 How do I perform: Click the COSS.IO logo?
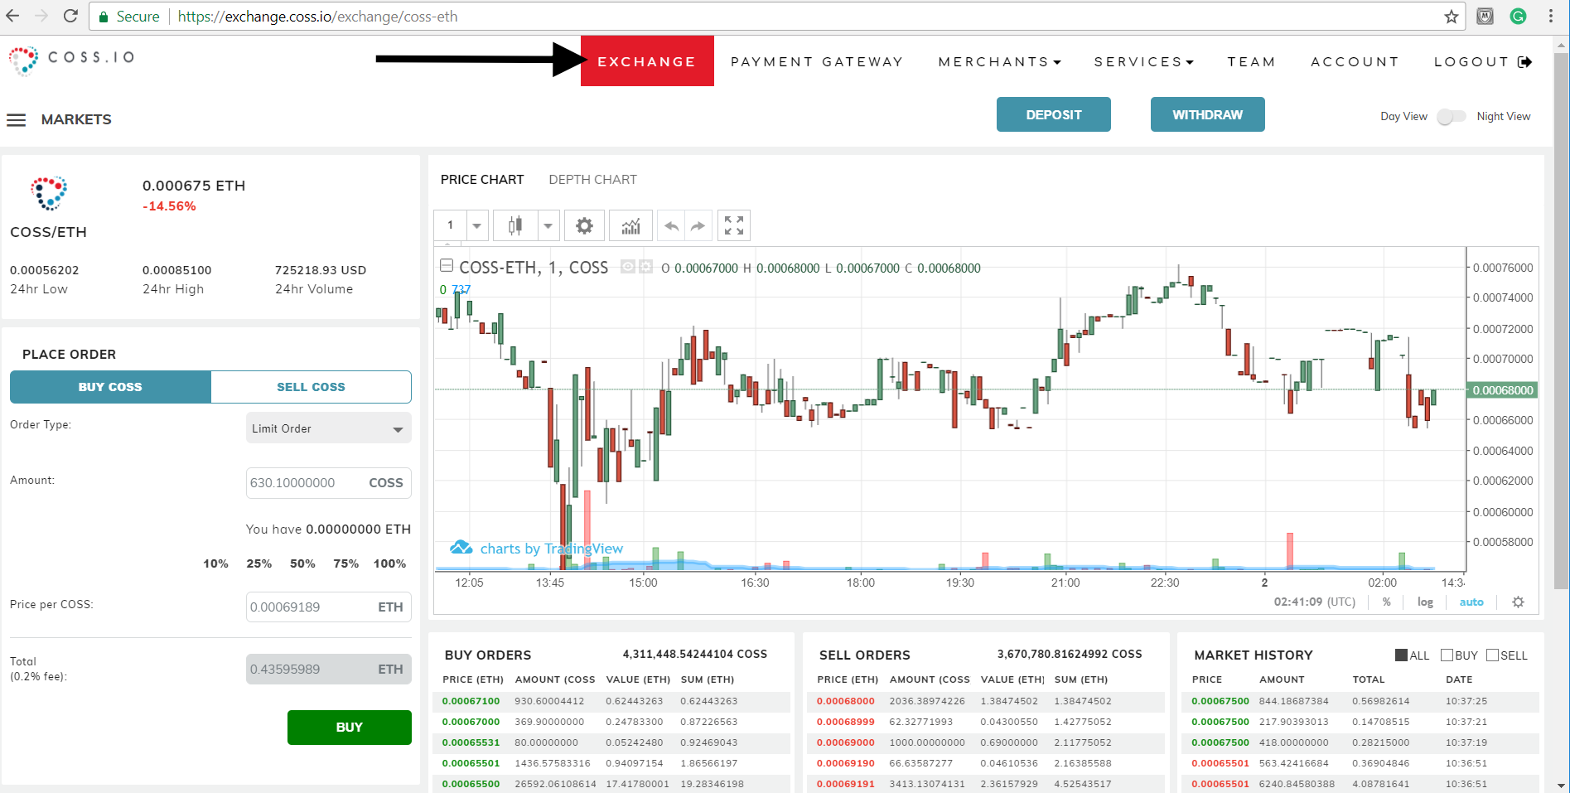tap(71, 60)
